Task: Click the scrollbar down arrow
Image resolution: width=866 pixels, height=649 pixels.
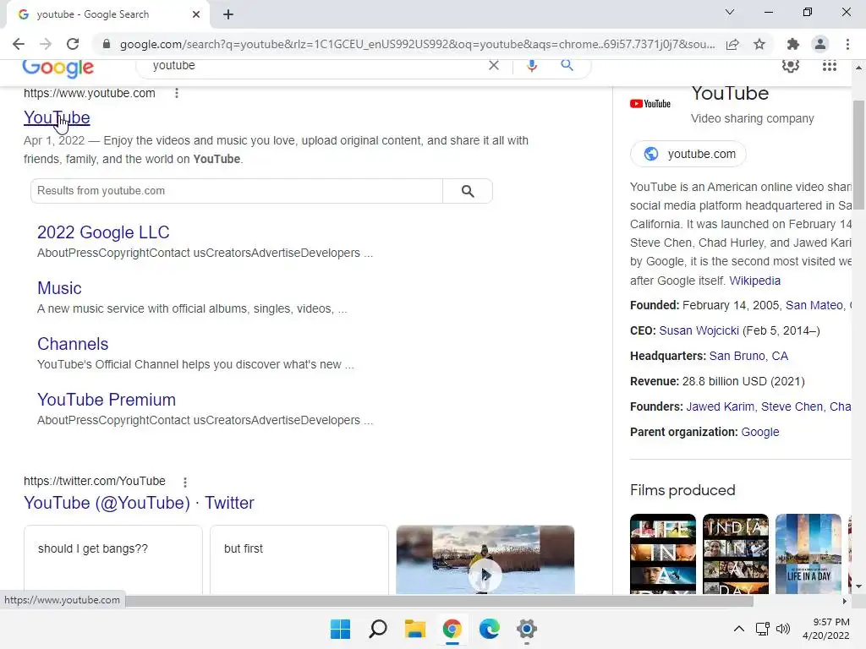Action: (858, 586)
